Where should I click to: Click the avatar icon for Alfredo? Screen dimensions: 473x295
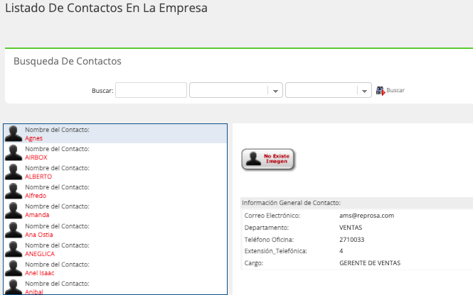[x=14, y=191]
